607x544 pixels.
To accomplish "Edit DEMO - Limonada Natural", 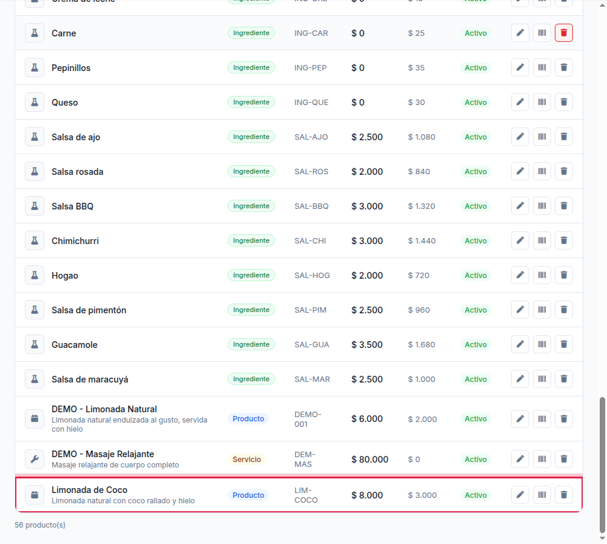I will point(520,418).
